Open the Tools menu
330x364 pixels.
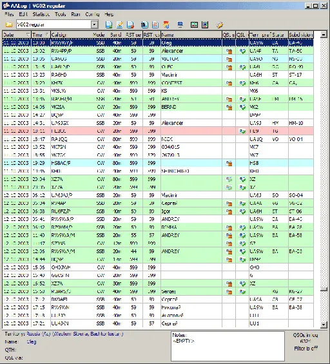pyautogui.click(x=61, y=14)
